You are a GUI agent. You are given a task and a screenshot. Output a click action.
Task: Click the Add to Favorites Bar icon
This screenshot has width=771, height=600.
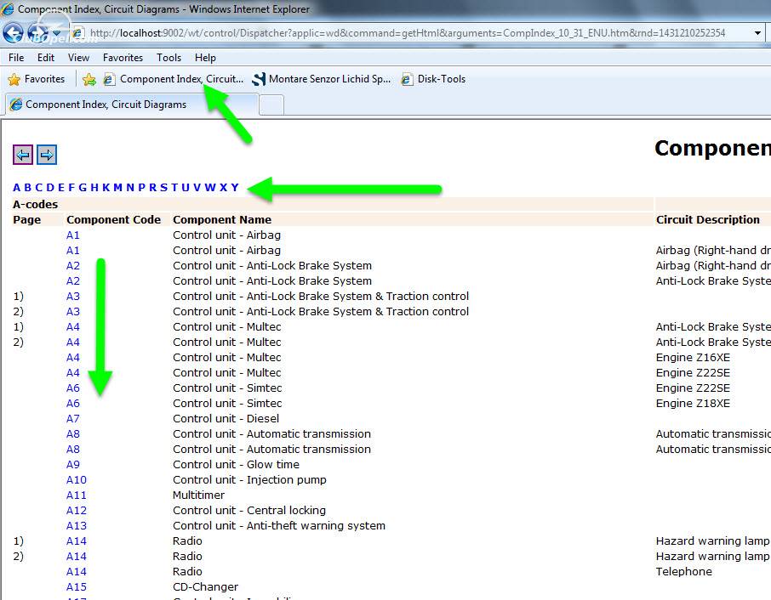point(89,79)
